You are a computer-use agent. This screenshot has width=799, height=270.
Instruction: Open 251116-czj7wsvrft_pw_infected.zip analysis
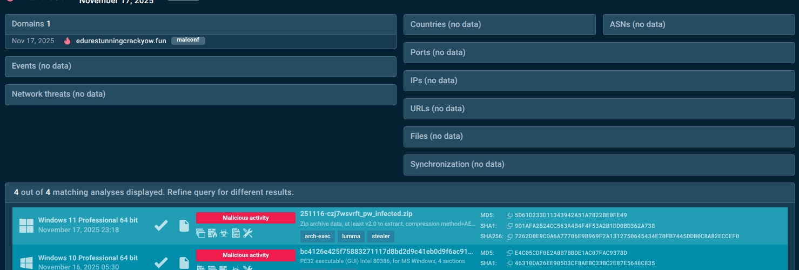[356, 214]
